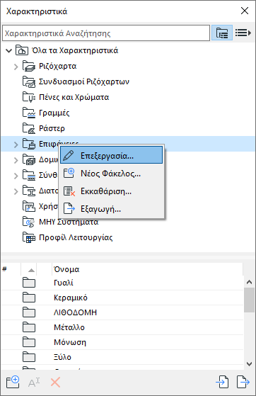This screenshot has height=396, width=256.
Task: Expand the Επιφάνειες tree node
Action: [x=16, y=145]
